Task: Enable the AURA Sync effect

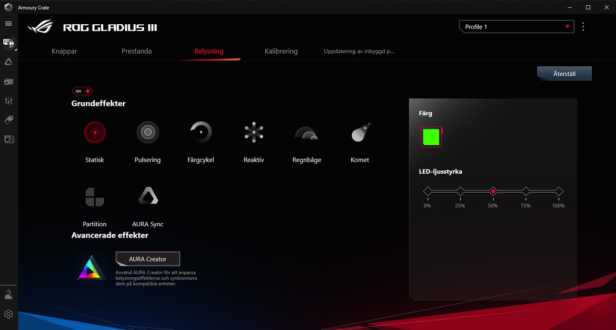Action: (148, 197)
